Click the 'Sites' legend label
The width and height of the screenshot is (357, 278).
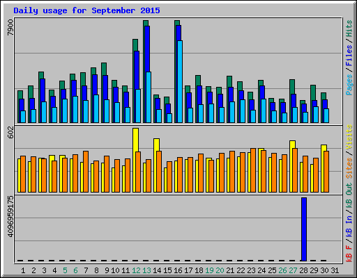click(x=349, y=168)
